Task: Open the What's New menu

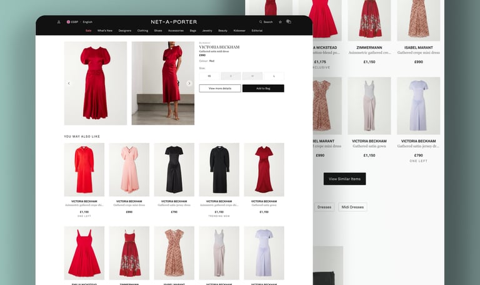Action: click(105, 31)
